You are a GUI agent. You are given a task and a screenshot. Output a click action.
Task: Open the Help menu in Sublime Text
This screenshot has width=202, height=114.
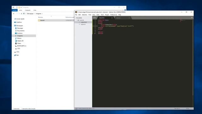120,15
